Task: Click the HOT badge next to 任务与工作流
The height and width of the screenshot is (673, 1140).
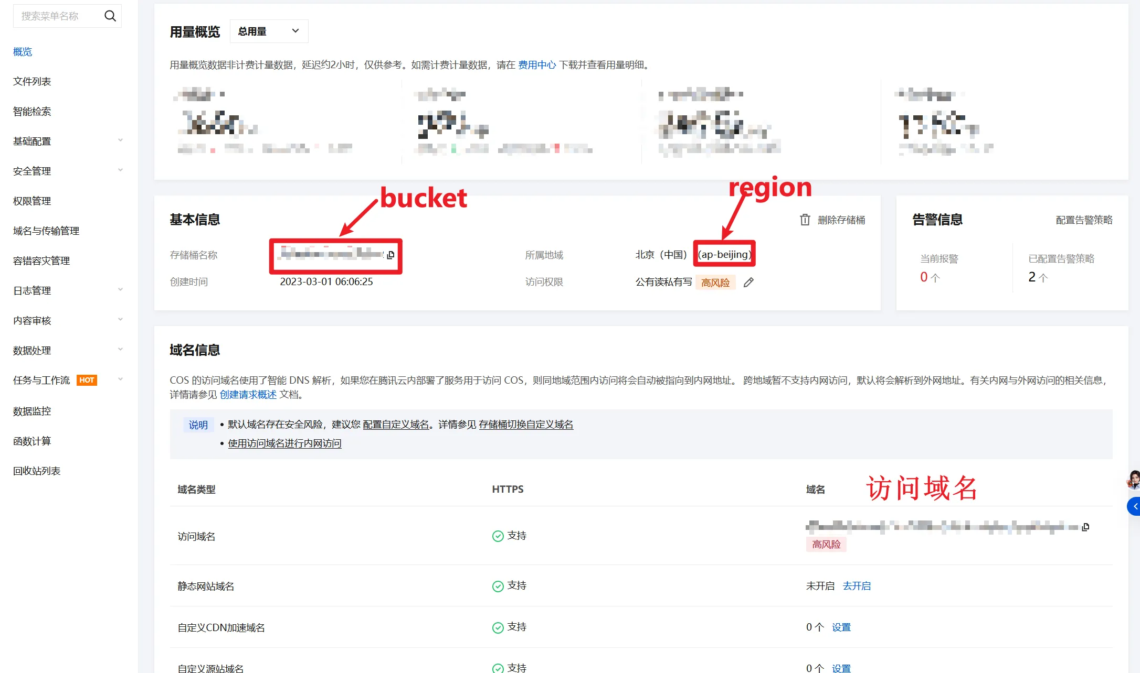Action: coord(87,380)
